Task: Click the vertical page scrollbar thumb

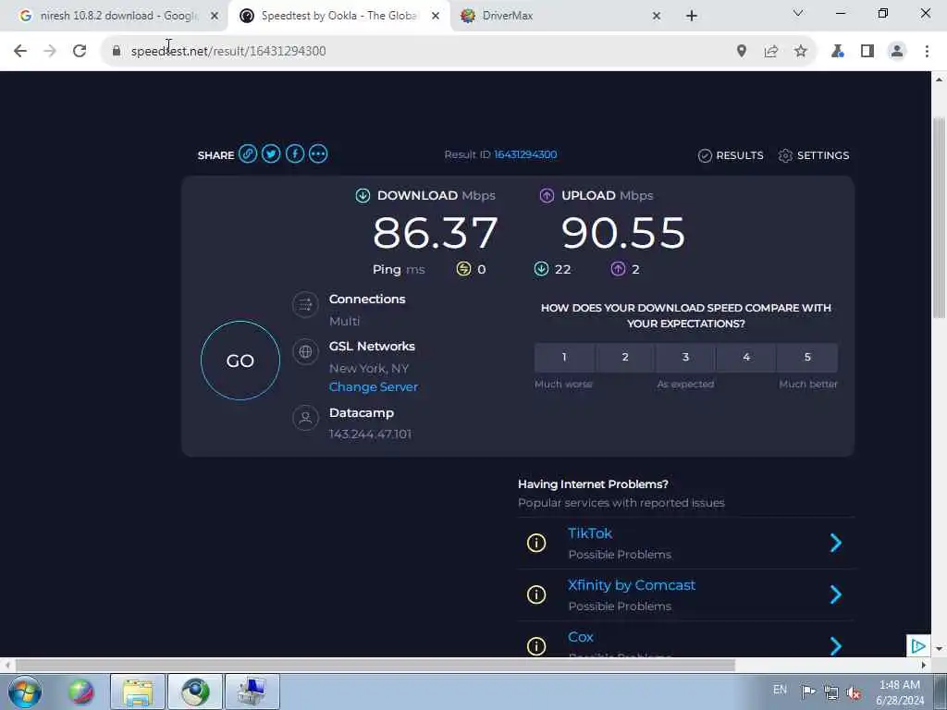Action: click(939, 217)
